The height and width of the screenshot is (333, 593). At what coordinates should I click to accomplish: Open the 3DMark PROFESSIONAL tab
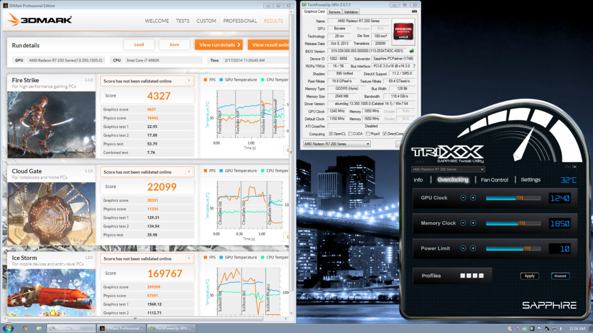(240, 21)
